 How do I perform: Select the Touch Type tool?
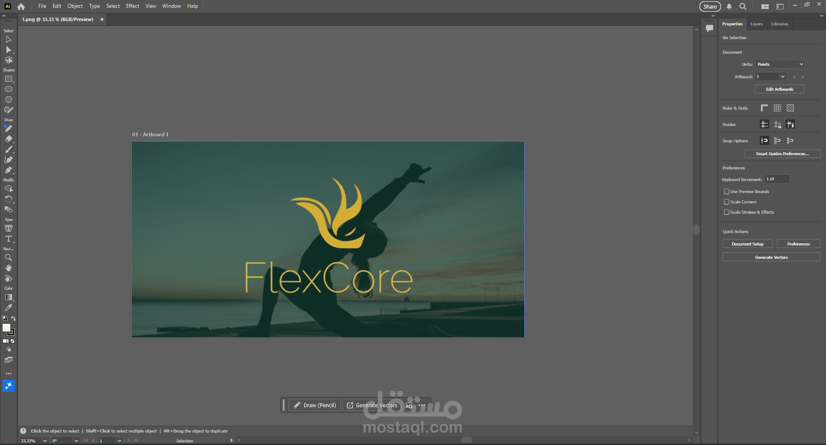[x=9, y=228]
